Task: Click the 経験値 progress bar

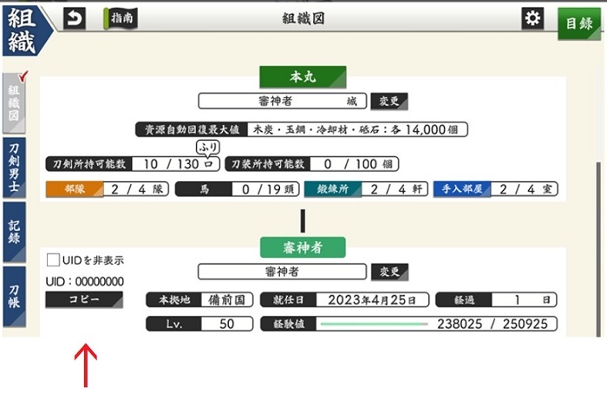Action: click(374, 324)
